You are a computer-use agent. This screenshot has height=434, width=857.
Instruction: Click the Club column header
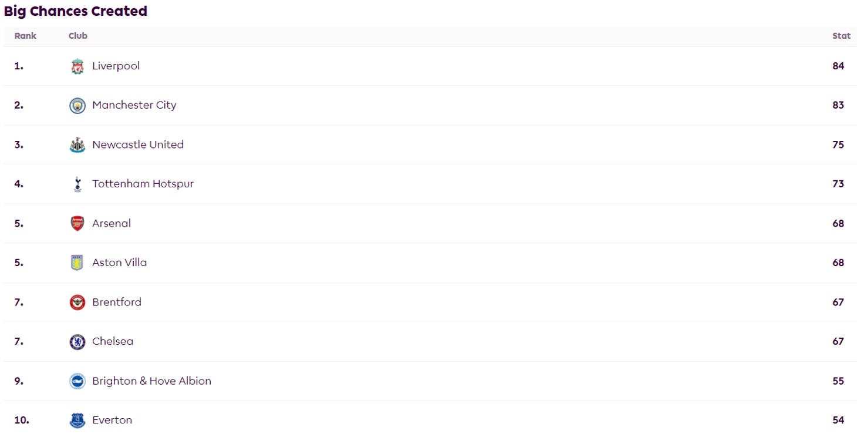click(x=78, y=36)
